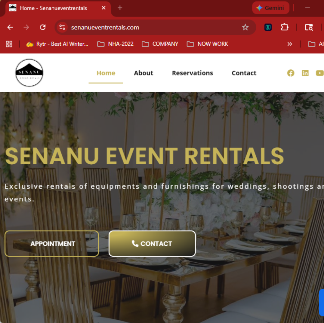Open the LinkedIn icon in the site header
The height and width of the screenshot is (323, 324).
click(305, 73)
